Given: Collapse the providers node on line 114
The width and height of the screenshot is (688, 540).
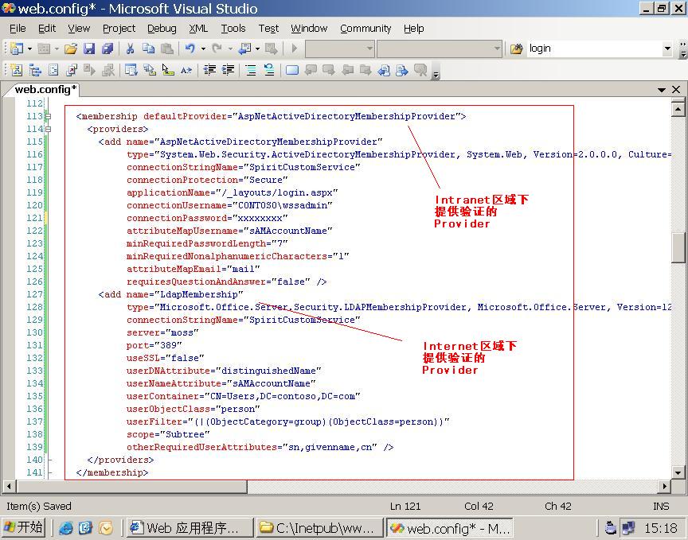Looking at the screenshot, I should click(x=48, y=129).
